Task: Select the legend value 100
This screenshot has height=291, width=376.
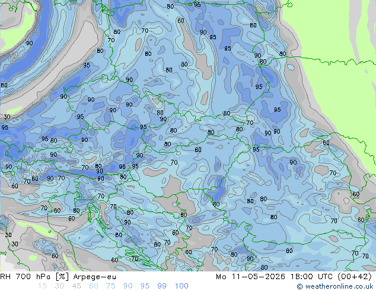Action: pyautogui.click(x=181, y=286)
